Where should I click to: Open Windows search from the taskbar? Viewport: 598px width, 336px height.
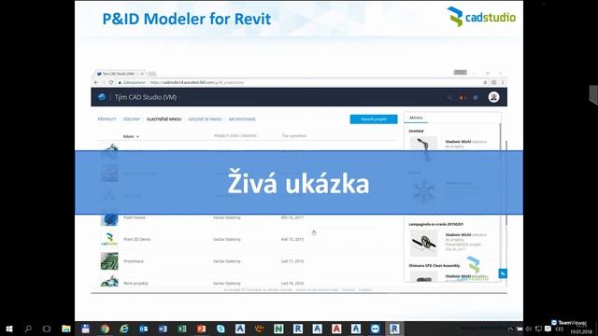(x=28, y=329)
